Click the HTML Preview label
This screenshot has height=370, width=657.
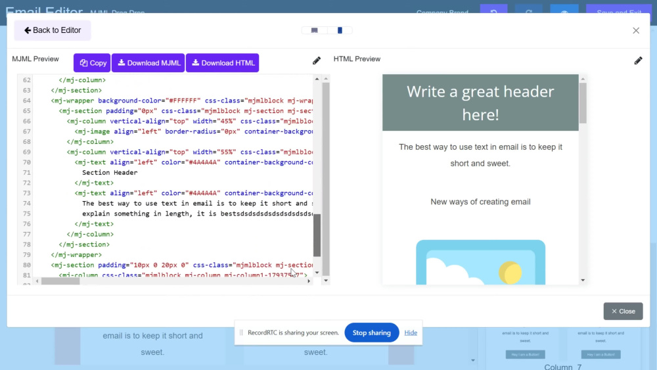[357, 59]
